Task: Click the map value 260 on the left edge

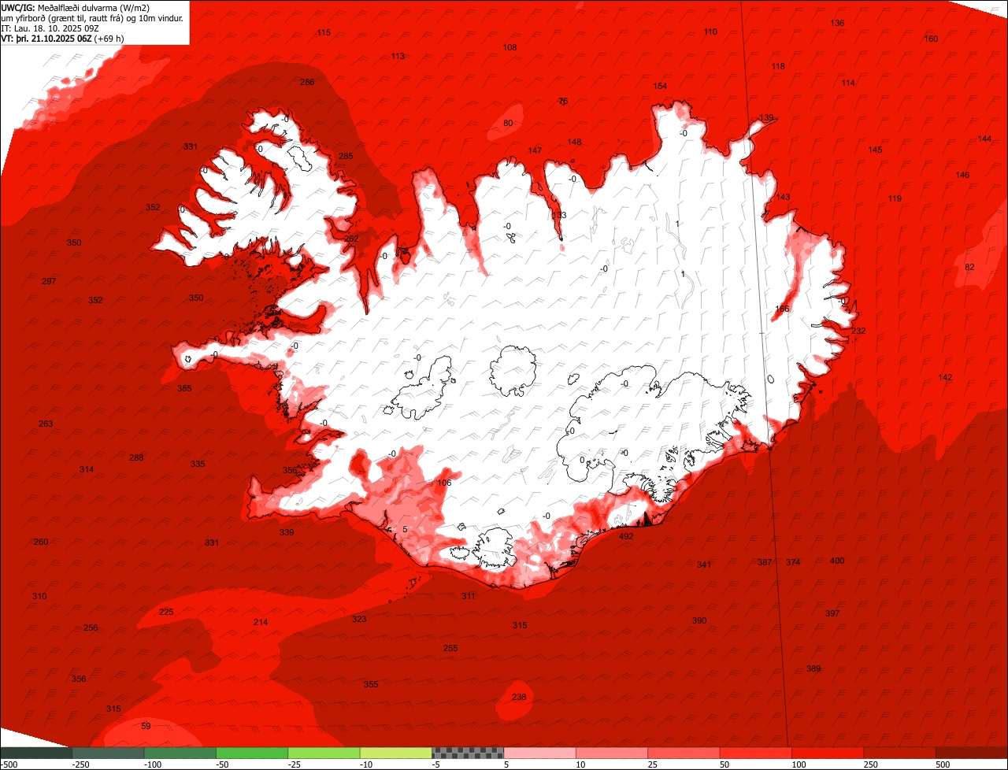Action: pyautogui.click(x=41, y=542)
